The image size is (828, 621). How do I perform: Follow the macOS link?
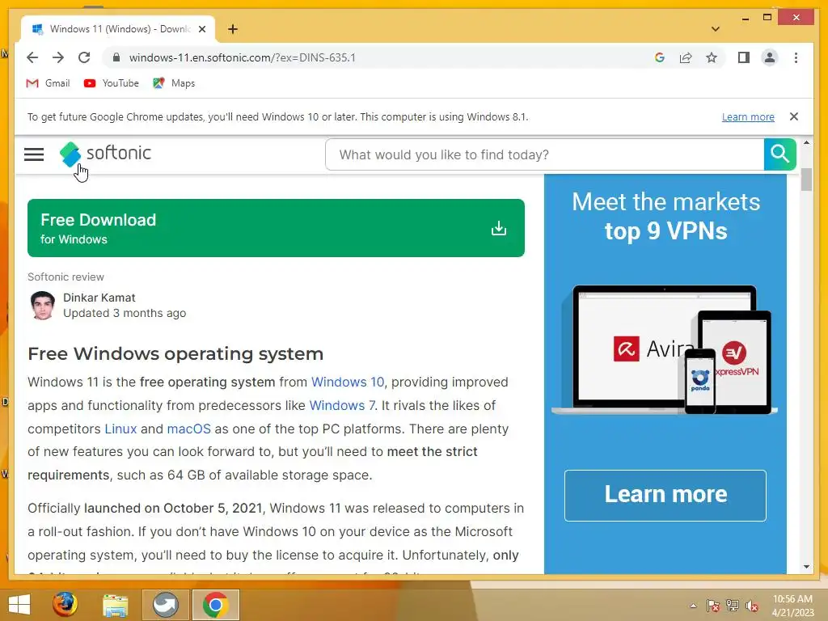pyautogui.click(x=188, y=429)
